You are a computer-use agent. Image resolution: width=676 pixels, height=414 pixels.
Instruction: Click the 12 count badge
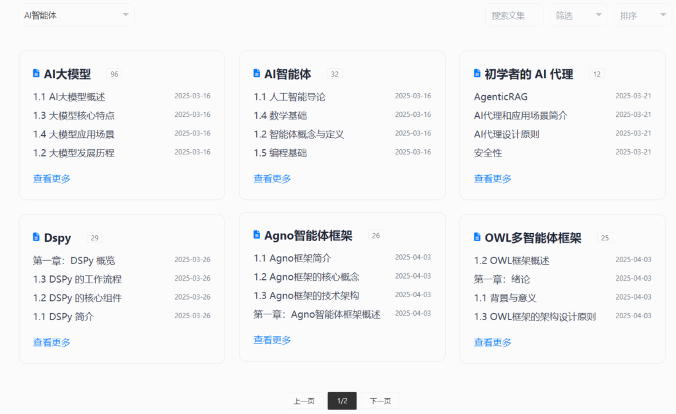[x=597, y=74]
